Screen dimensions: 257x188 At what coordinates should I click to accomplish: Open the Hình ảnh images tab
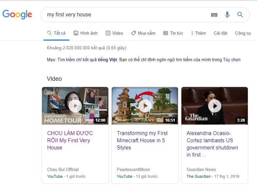pyautogui.click(x=85, y=33)
